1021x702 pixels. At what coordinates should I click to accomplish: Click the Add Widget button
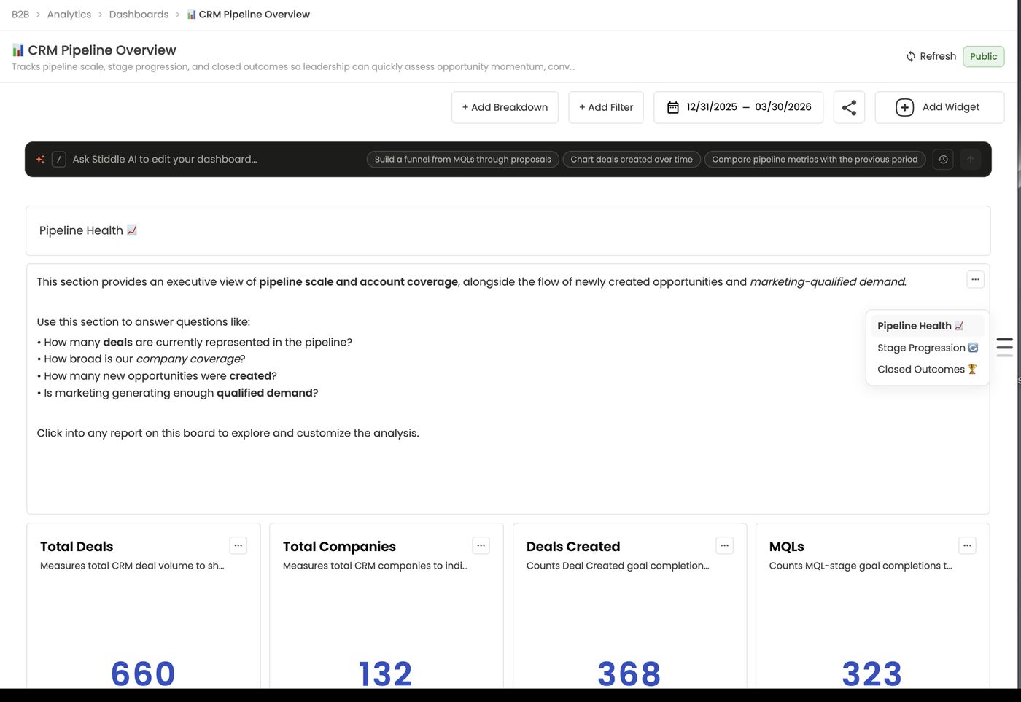pyautogui.click(x=939, y=107)
